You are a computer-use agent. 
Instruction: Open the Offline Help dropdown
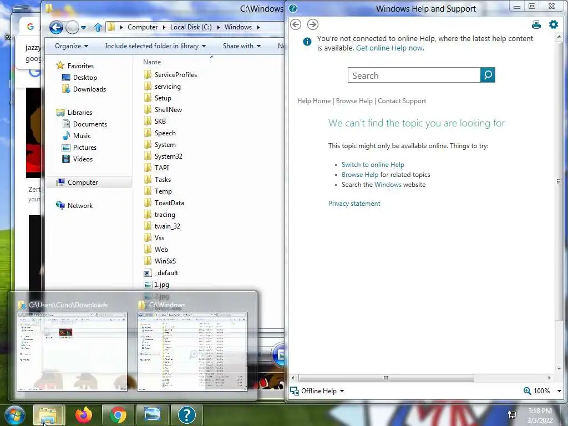[x=317, y=391]
